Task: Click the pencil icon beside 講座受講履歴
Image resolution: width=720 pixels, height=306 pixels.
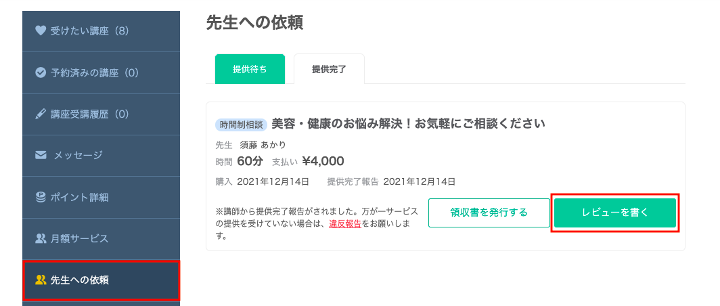Action: pyautogui.click(x=41, y=114)
